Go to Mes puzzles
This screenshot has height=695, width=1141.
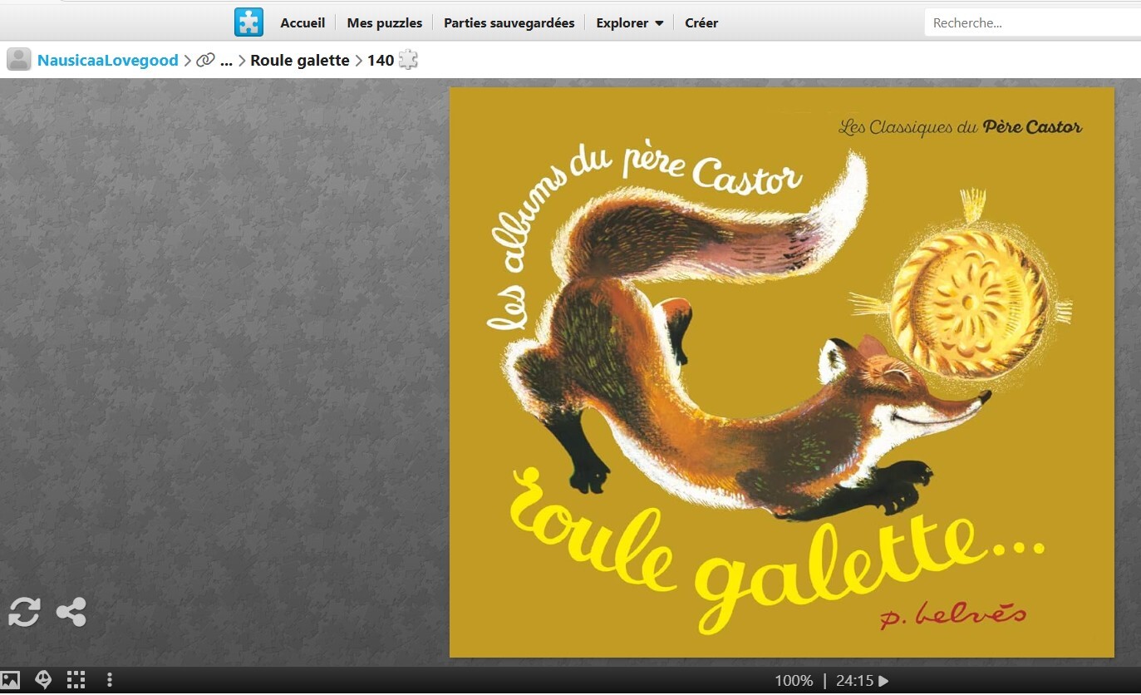click(385, 23)
